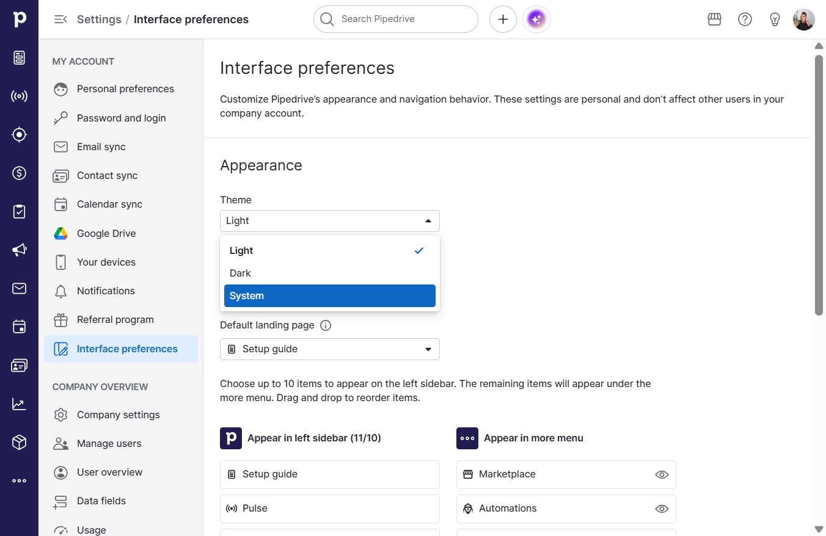The height and width of the screenshot is (536, 826).
Task: Open the Referral program page
Action: coord(121,320)
